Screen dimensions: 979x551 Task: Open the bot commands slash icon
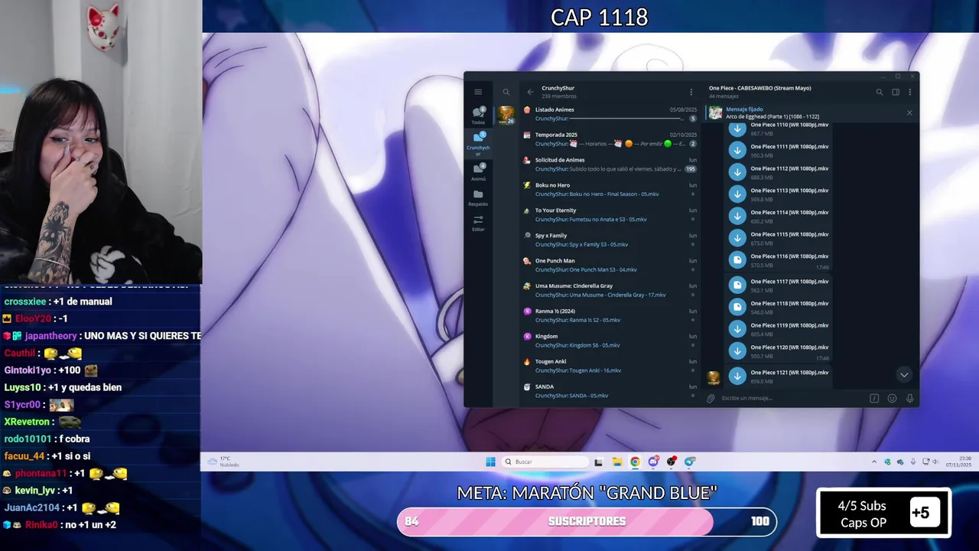click(874, 398)
